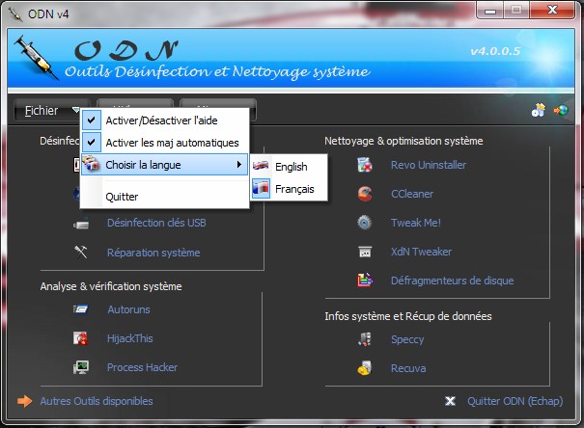The height and width of the screenshot is (428, 584).
Task: Open Autres Outils disponibles link
Action: click(x=97, y=401)
